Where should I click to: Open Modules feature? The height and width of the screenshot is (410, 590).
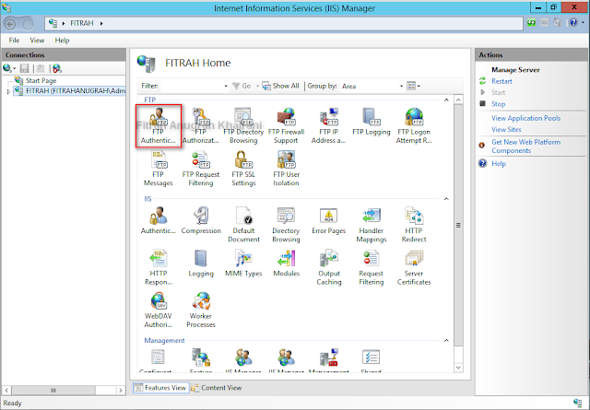coord(286,264)
